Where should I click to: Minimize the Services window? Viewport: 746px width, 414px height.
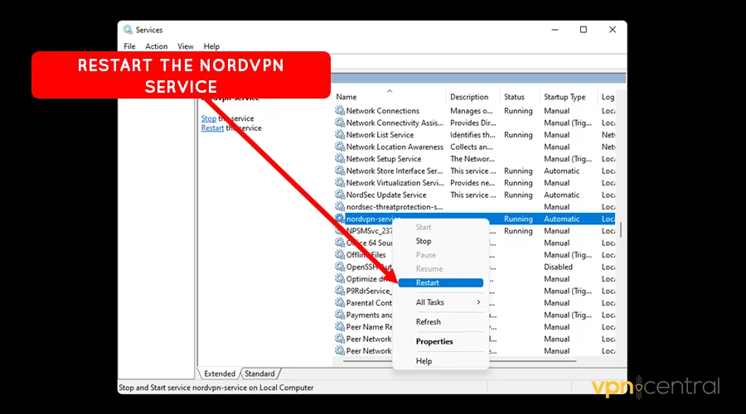point(555,30)
